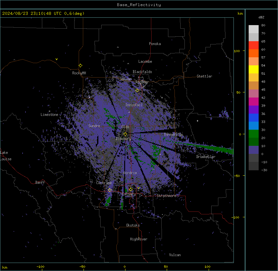Click the Lake Louise label
Screen dimensions: 278x271
(x=5, y=156)
